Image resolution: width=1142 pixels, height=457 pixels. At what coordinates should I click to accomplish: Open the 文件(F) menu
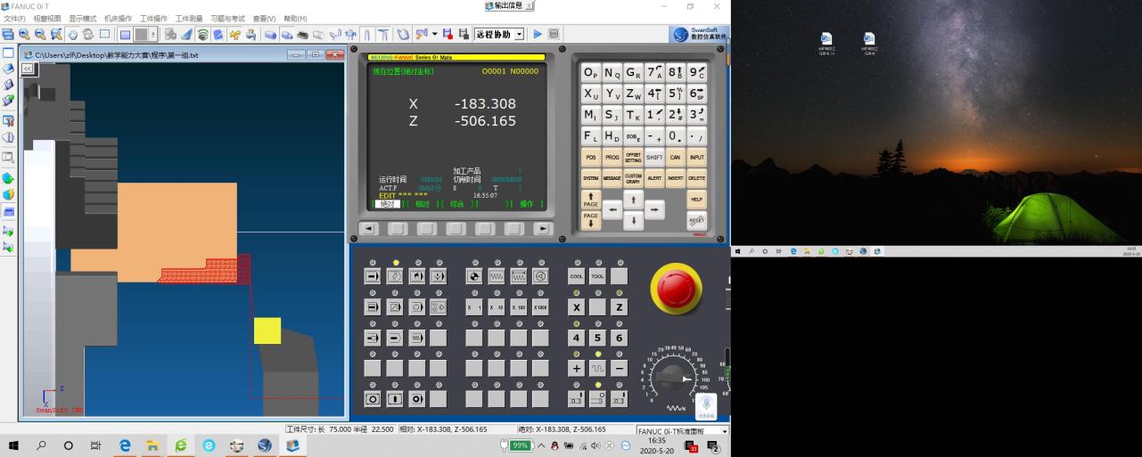pos(14,19)
